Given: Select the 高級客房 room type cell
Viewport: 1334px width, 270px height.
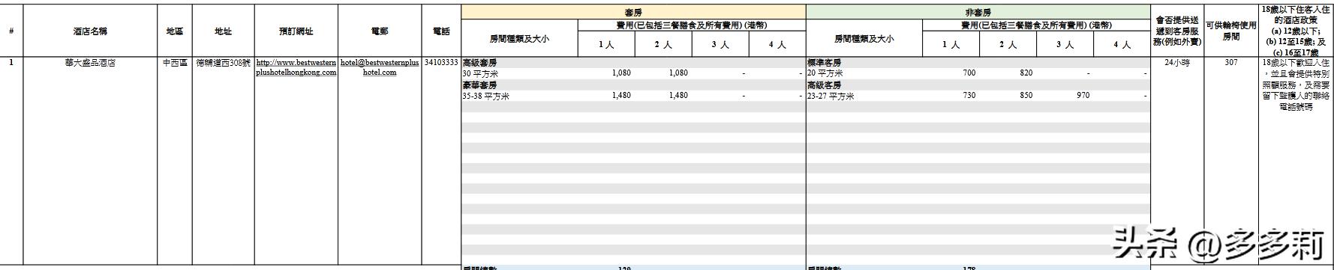Looking at the screenshot, I should 824,85.
